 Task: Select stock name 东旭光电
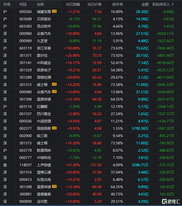tap(44, 180)
